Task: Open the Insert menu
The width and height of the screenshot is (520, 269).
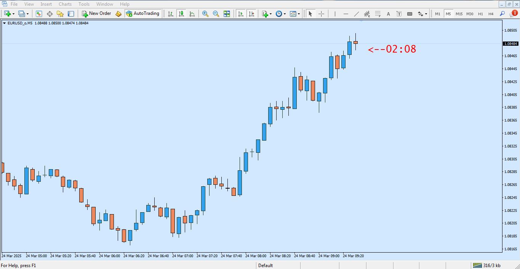Action: (46, 4)
